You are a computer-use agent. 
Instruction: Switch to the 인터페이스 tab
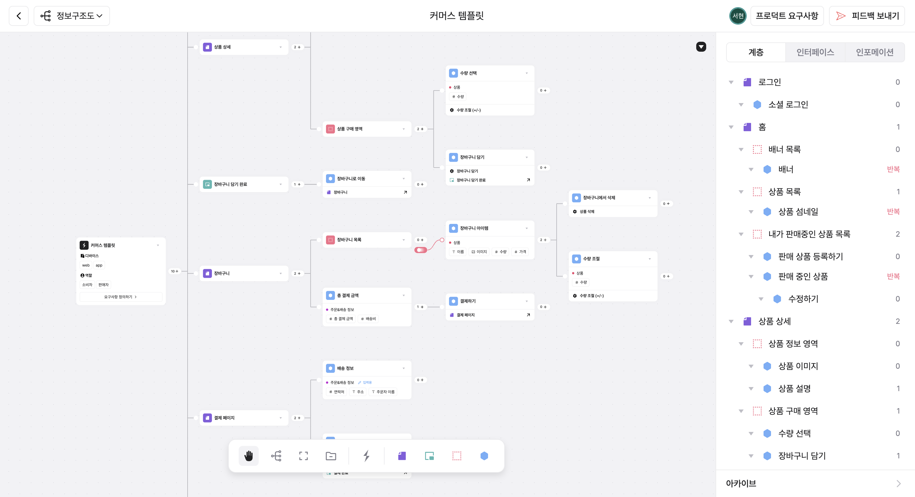pyautogui.click(x=815, y=52)
